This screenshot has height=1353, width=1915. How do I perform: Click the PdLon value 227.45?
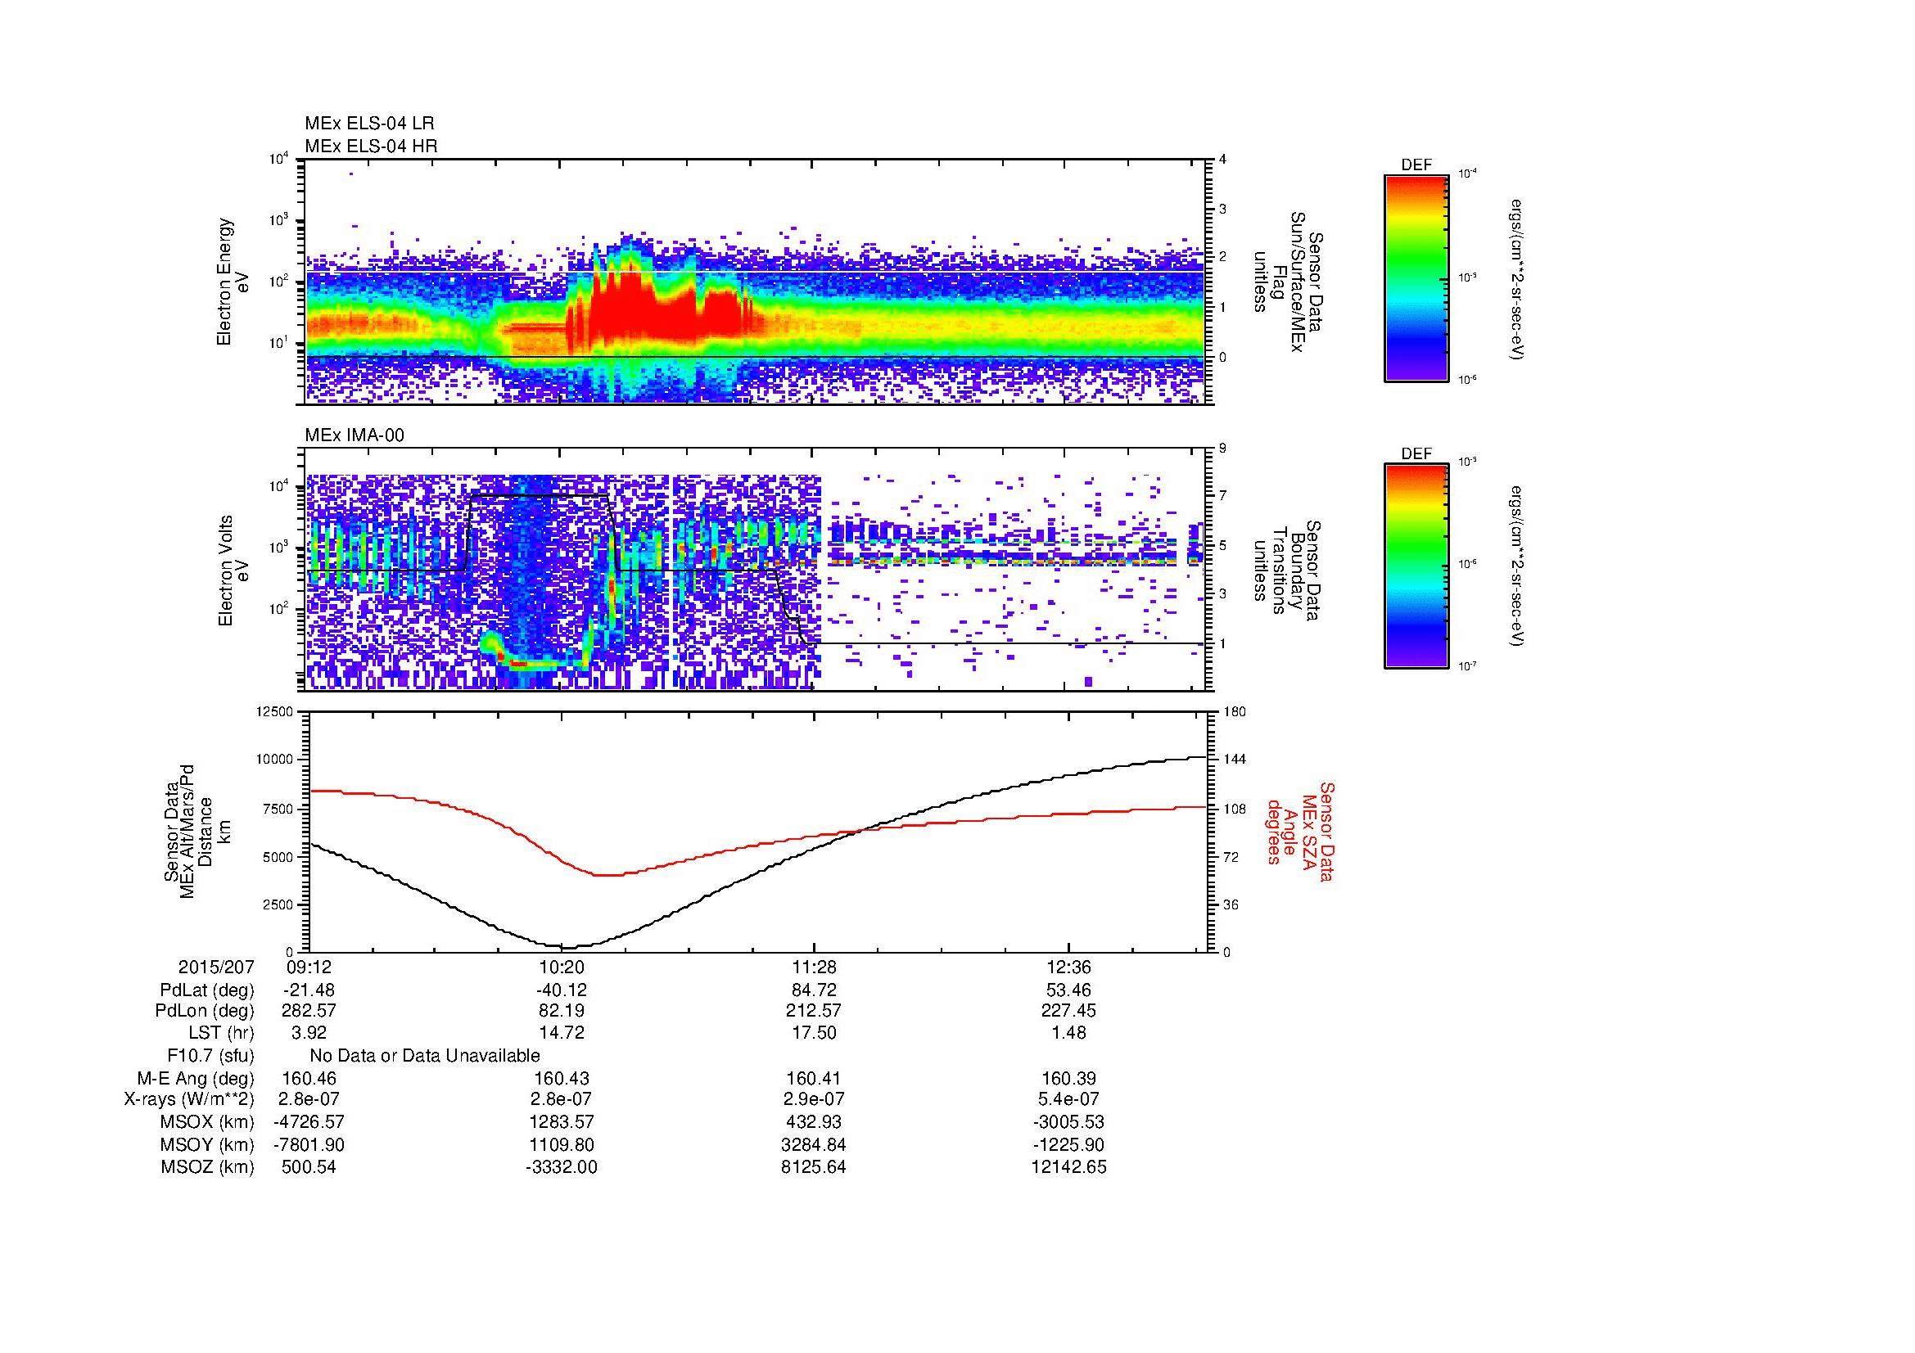tap(1068, 1011)
